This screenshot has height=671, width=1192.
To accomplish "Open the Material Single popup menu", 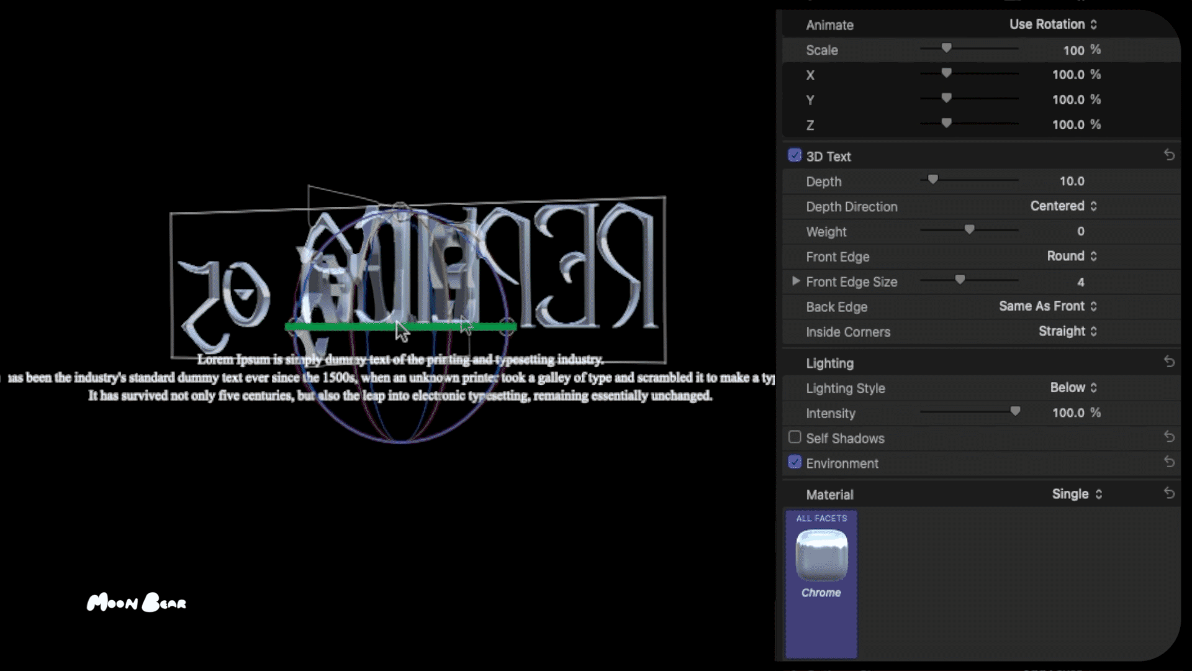I will click(1077, 494).
